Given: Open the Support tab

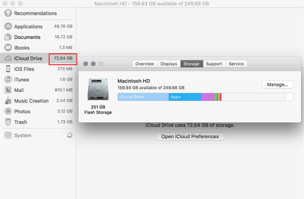Looking at the screenshot, I should click(x=214, y=64).
